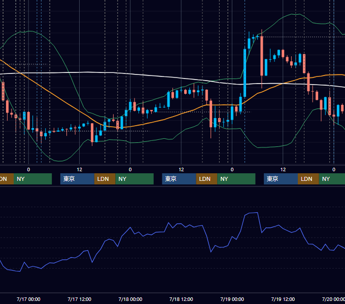
Task: Select the tall red candle at the 7/19 price peak
Action: (262, 56)
